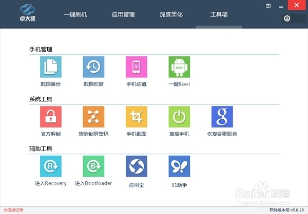This screenshot has width=308, height=214.
Task: Open the 应用宝 app store icon
Action: 137,166
